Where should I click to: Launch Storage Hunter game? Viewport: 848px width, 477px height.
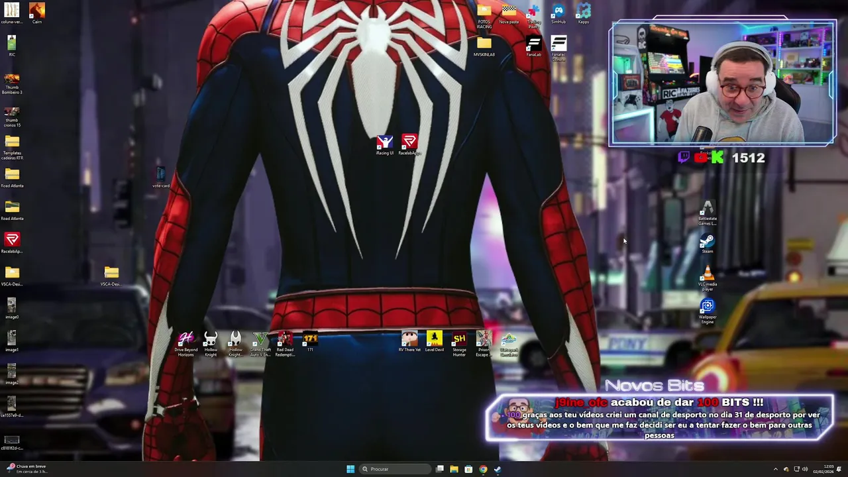pos(459,344)
